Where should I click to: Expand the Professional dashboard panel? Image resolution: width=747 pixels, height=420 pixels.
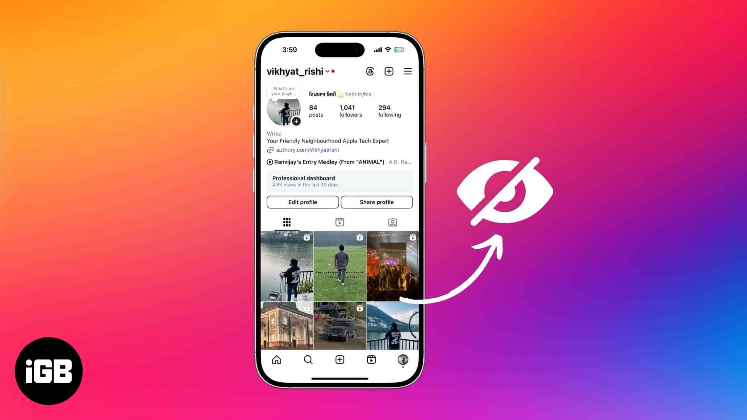pyautogui.click(x=340, y=180)
